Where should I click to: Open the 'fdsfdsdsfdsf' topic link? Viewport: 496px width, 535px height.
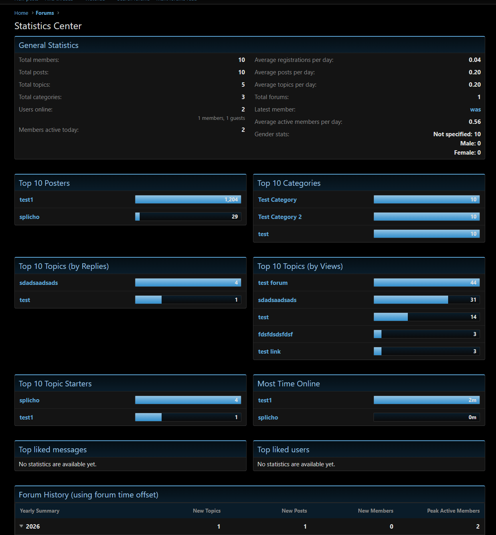[x=275, y=334]
